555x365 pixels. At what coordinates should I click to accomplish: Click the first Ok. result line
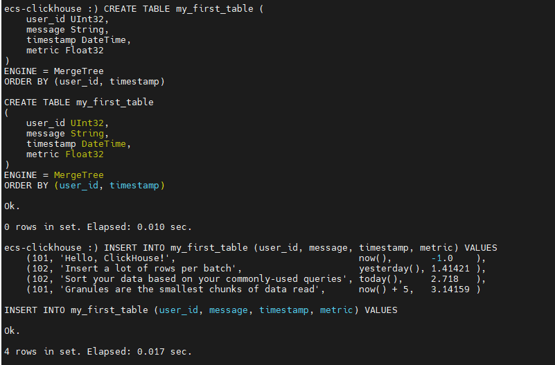[x=12, y=206]
